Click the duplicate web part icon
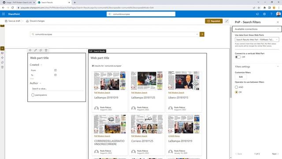This screenshot has width=282, height=159. tap(41, 50)
